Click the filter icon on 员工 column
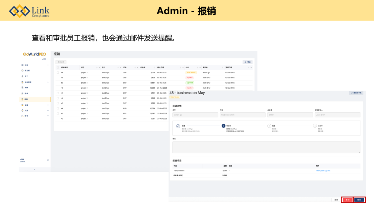The image size is (374, 210). coord(120,67)
